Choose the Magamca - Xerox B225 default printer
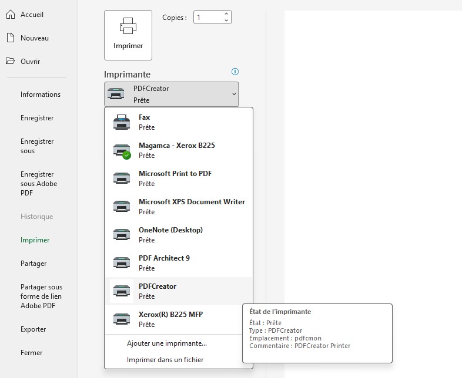 (x=179, y=150)
